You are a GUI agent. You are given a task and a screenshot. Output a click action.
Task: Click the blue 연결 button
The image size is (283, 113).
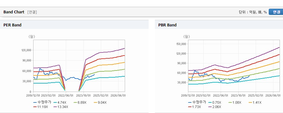click(276, 12)
